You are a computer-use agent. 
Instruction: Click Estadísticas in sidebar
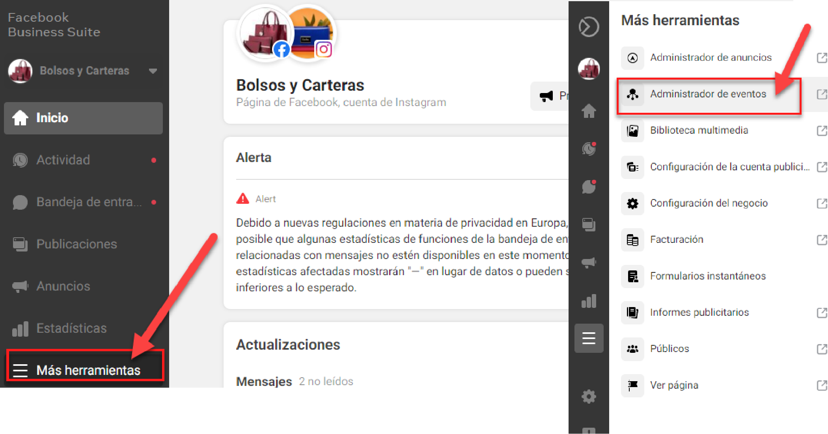[71, 328]
